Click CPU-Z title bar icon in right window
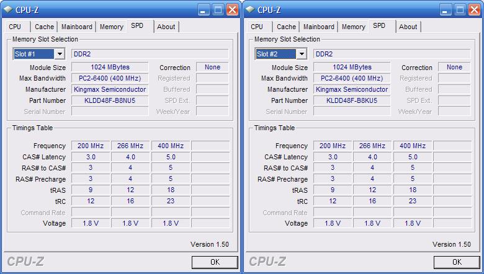 250,10
